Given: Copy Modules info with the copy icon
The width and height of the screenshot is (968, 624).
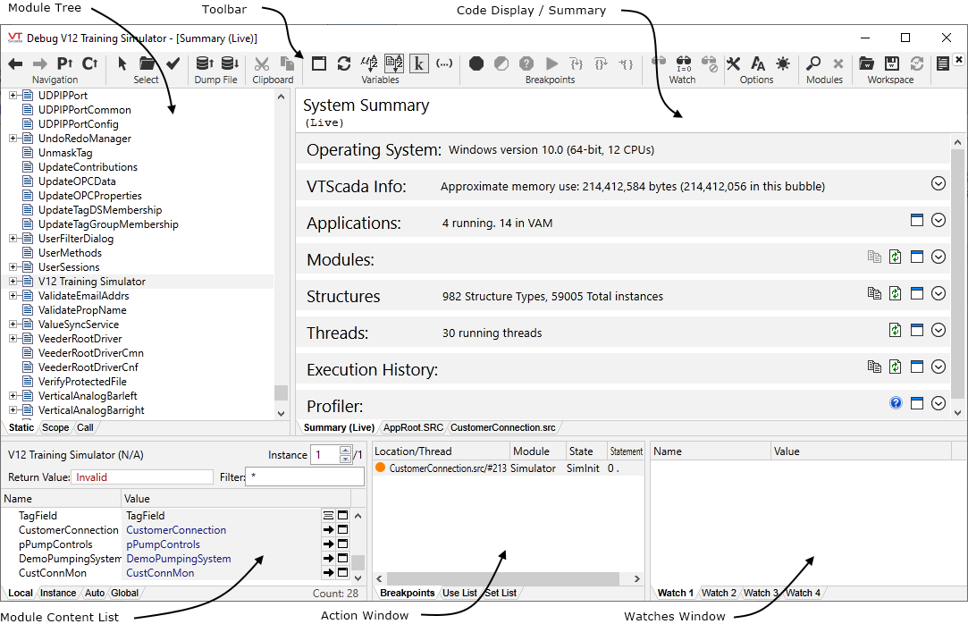Looking at the screenshot, I should [874, 257].
